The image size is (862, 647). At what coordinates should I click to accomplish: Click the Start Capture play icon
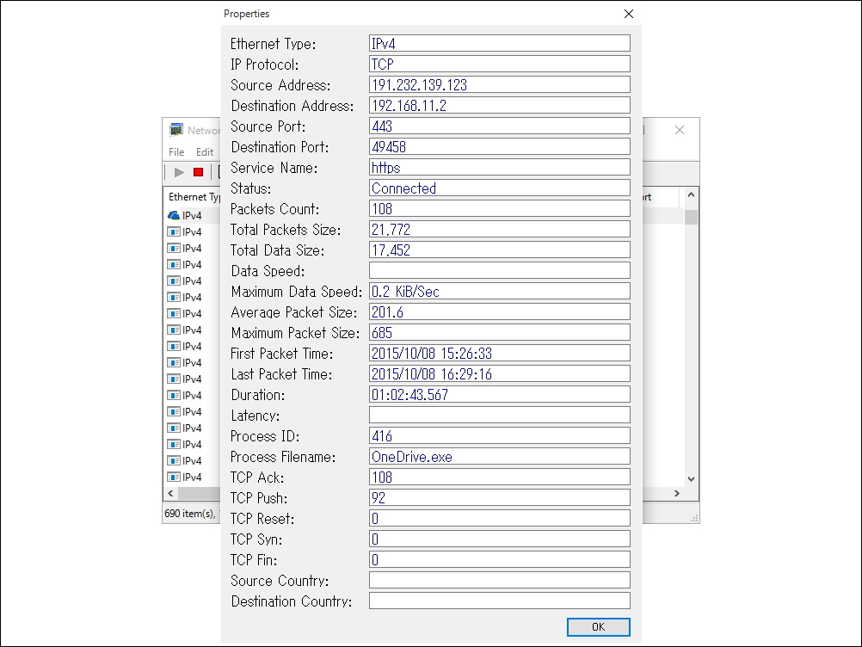click(179, 172)
